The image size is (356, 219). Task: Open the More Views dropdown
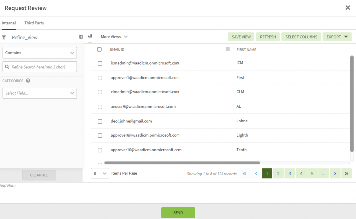click(114, 37)
